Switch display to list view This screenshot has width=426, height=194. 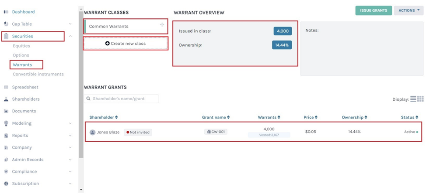[x=413, y=99]
